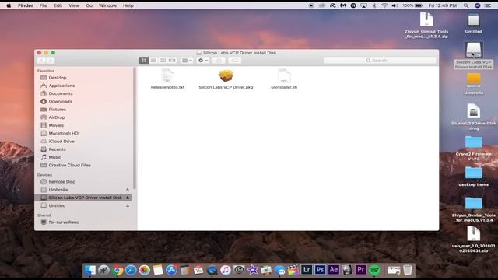Open Spotify from the Dock
Image resolution: width=498 pixels, height=280 pixels.
[374, 270]
